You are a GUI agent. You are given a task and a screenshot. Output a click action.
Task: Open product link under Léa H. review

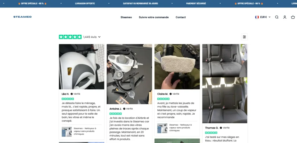[x=82, y=131]
